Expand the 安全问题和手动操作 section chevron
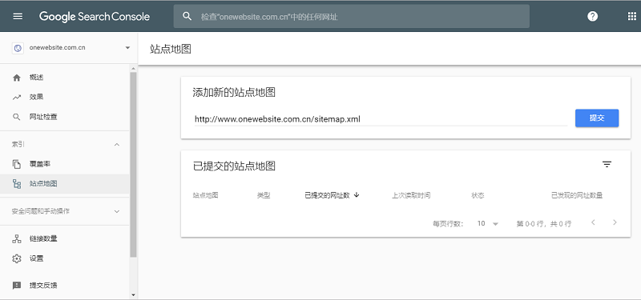This screenshot has height=300, width=641. tap(117, 211)
